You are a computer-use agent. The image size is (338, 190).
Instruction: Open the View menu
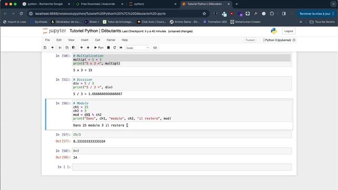point(71,40)
